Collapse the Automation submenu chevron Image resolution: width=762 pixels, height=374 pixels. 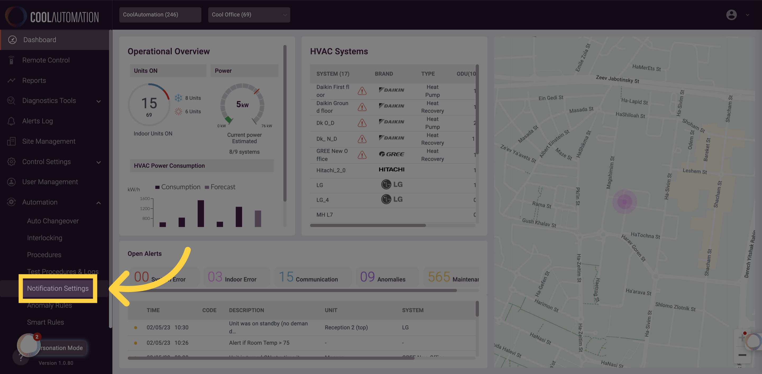click(99, 203)
